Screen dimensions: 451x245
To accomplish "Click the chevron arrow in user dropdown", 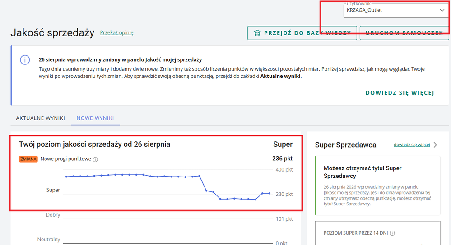I will (442, 11).
